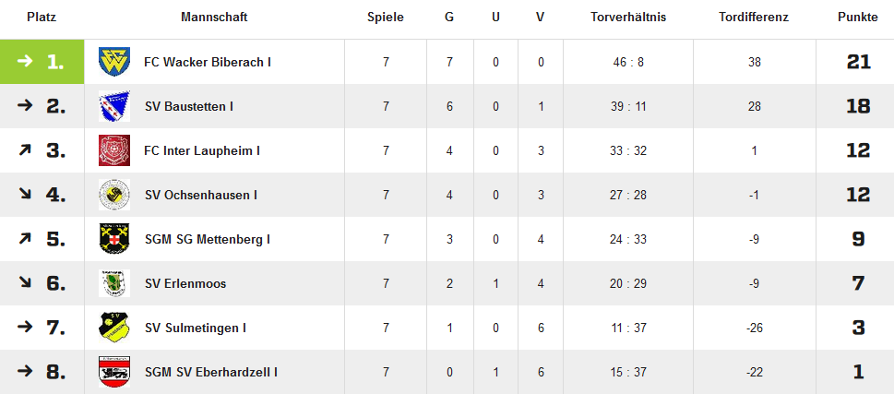Select the SV Ochsenhausen round emblem
This screenshot has height=394, width=894.
click(x=114, y=195)
